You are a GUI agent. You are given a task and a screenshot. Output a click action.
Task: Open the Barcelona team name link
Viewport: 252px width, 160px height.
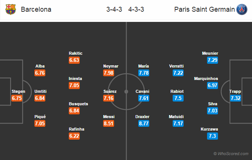coord(36,9)
